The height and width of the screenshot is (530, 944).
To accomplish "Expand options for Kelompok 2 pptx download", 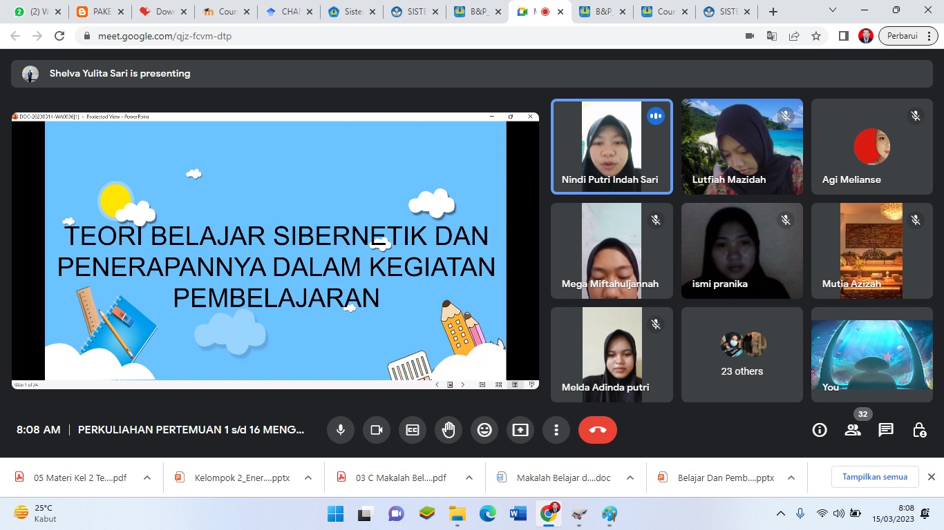I will point(308,478).
